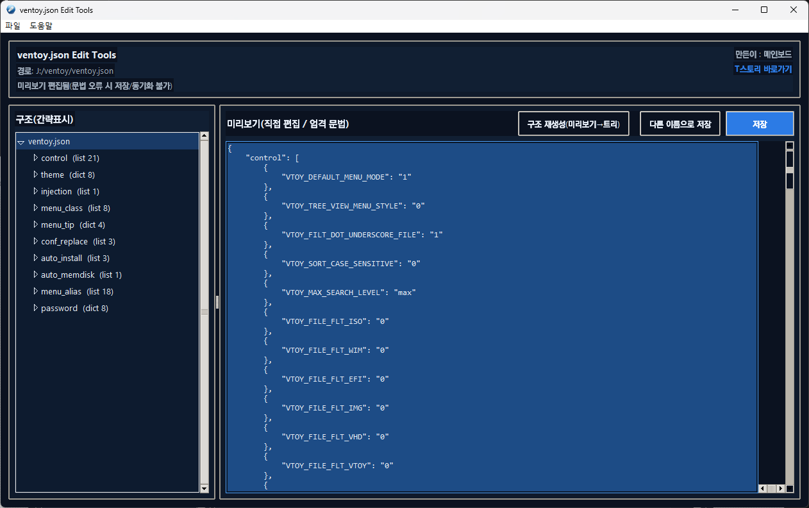Click the VTOY_DEFAULT_MENU_MODE line in preview
Screen dimensions: 809x508
(346, 176)
